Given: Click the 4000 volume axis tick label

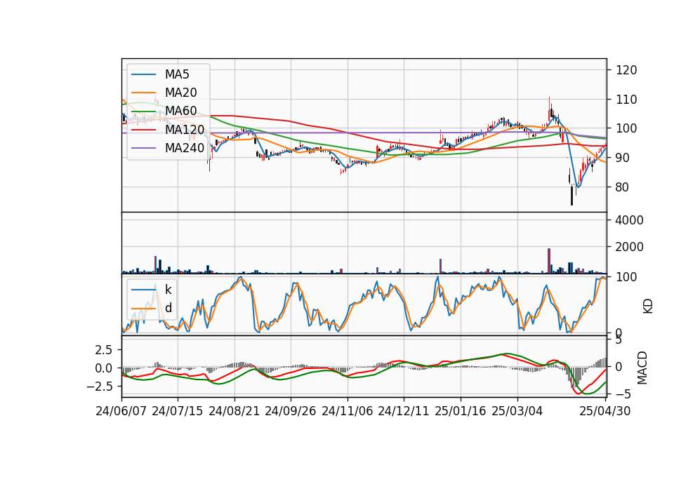Looking at the screenshot, I should tap(630, 220).
